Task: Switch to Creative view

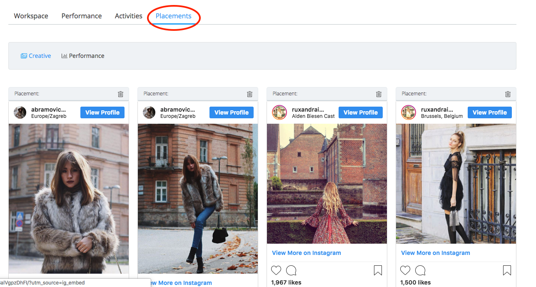Action: coord(36,56)
